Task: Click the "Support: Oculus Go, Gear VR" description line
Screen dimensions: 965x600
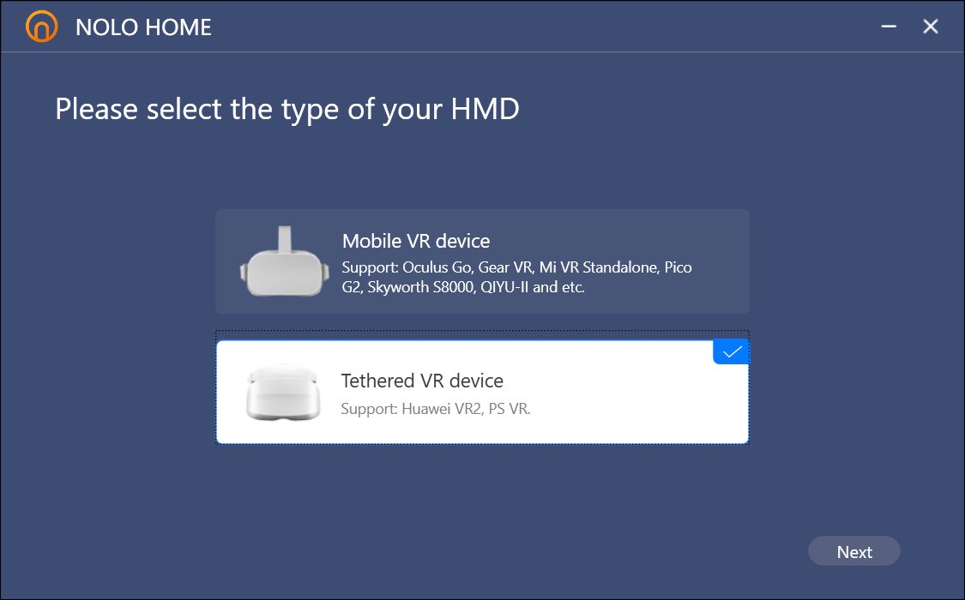Action: coord(517,267)
